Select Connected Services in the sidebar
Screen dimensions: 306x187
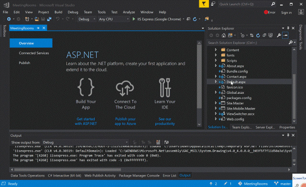point(34,53)
